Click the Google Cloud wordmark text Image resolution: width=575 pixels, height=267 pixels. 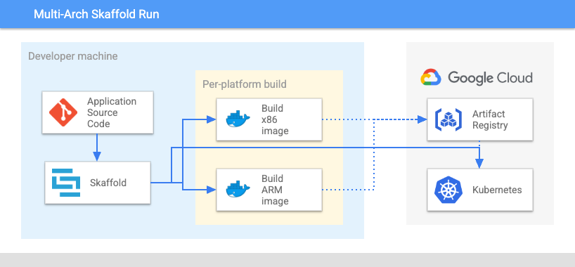[x=490, y=78]
